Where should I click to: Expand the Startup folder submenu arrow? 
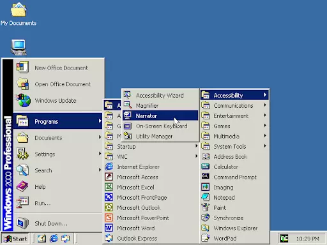pyautogui.click(x=196, y=146)
